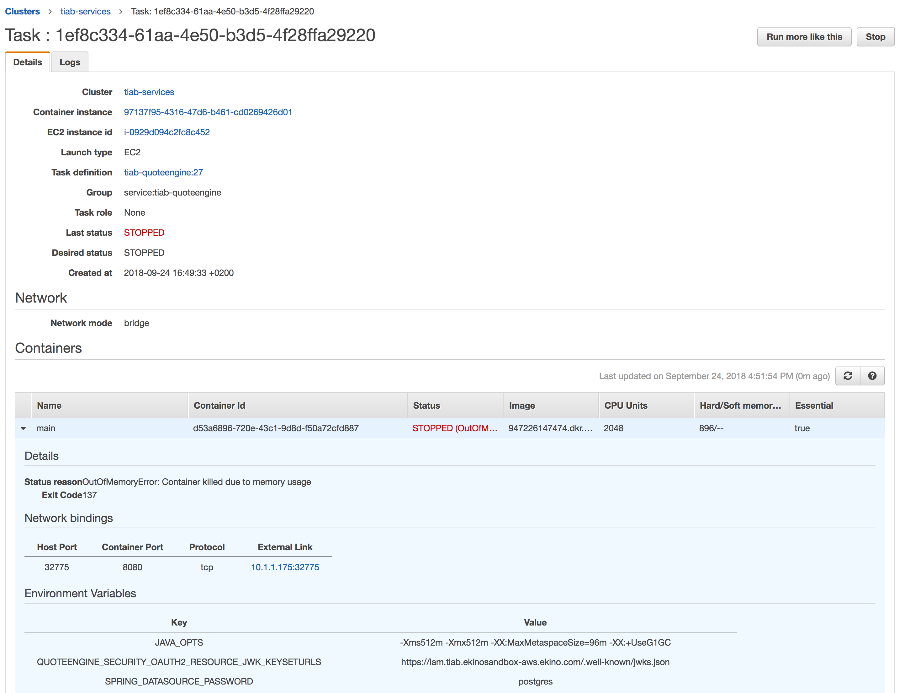Image resolution: width=910 pixels, height=693 pixels.
Task: Click the 2048 CPU units value
Action: (x=613, y=428)
